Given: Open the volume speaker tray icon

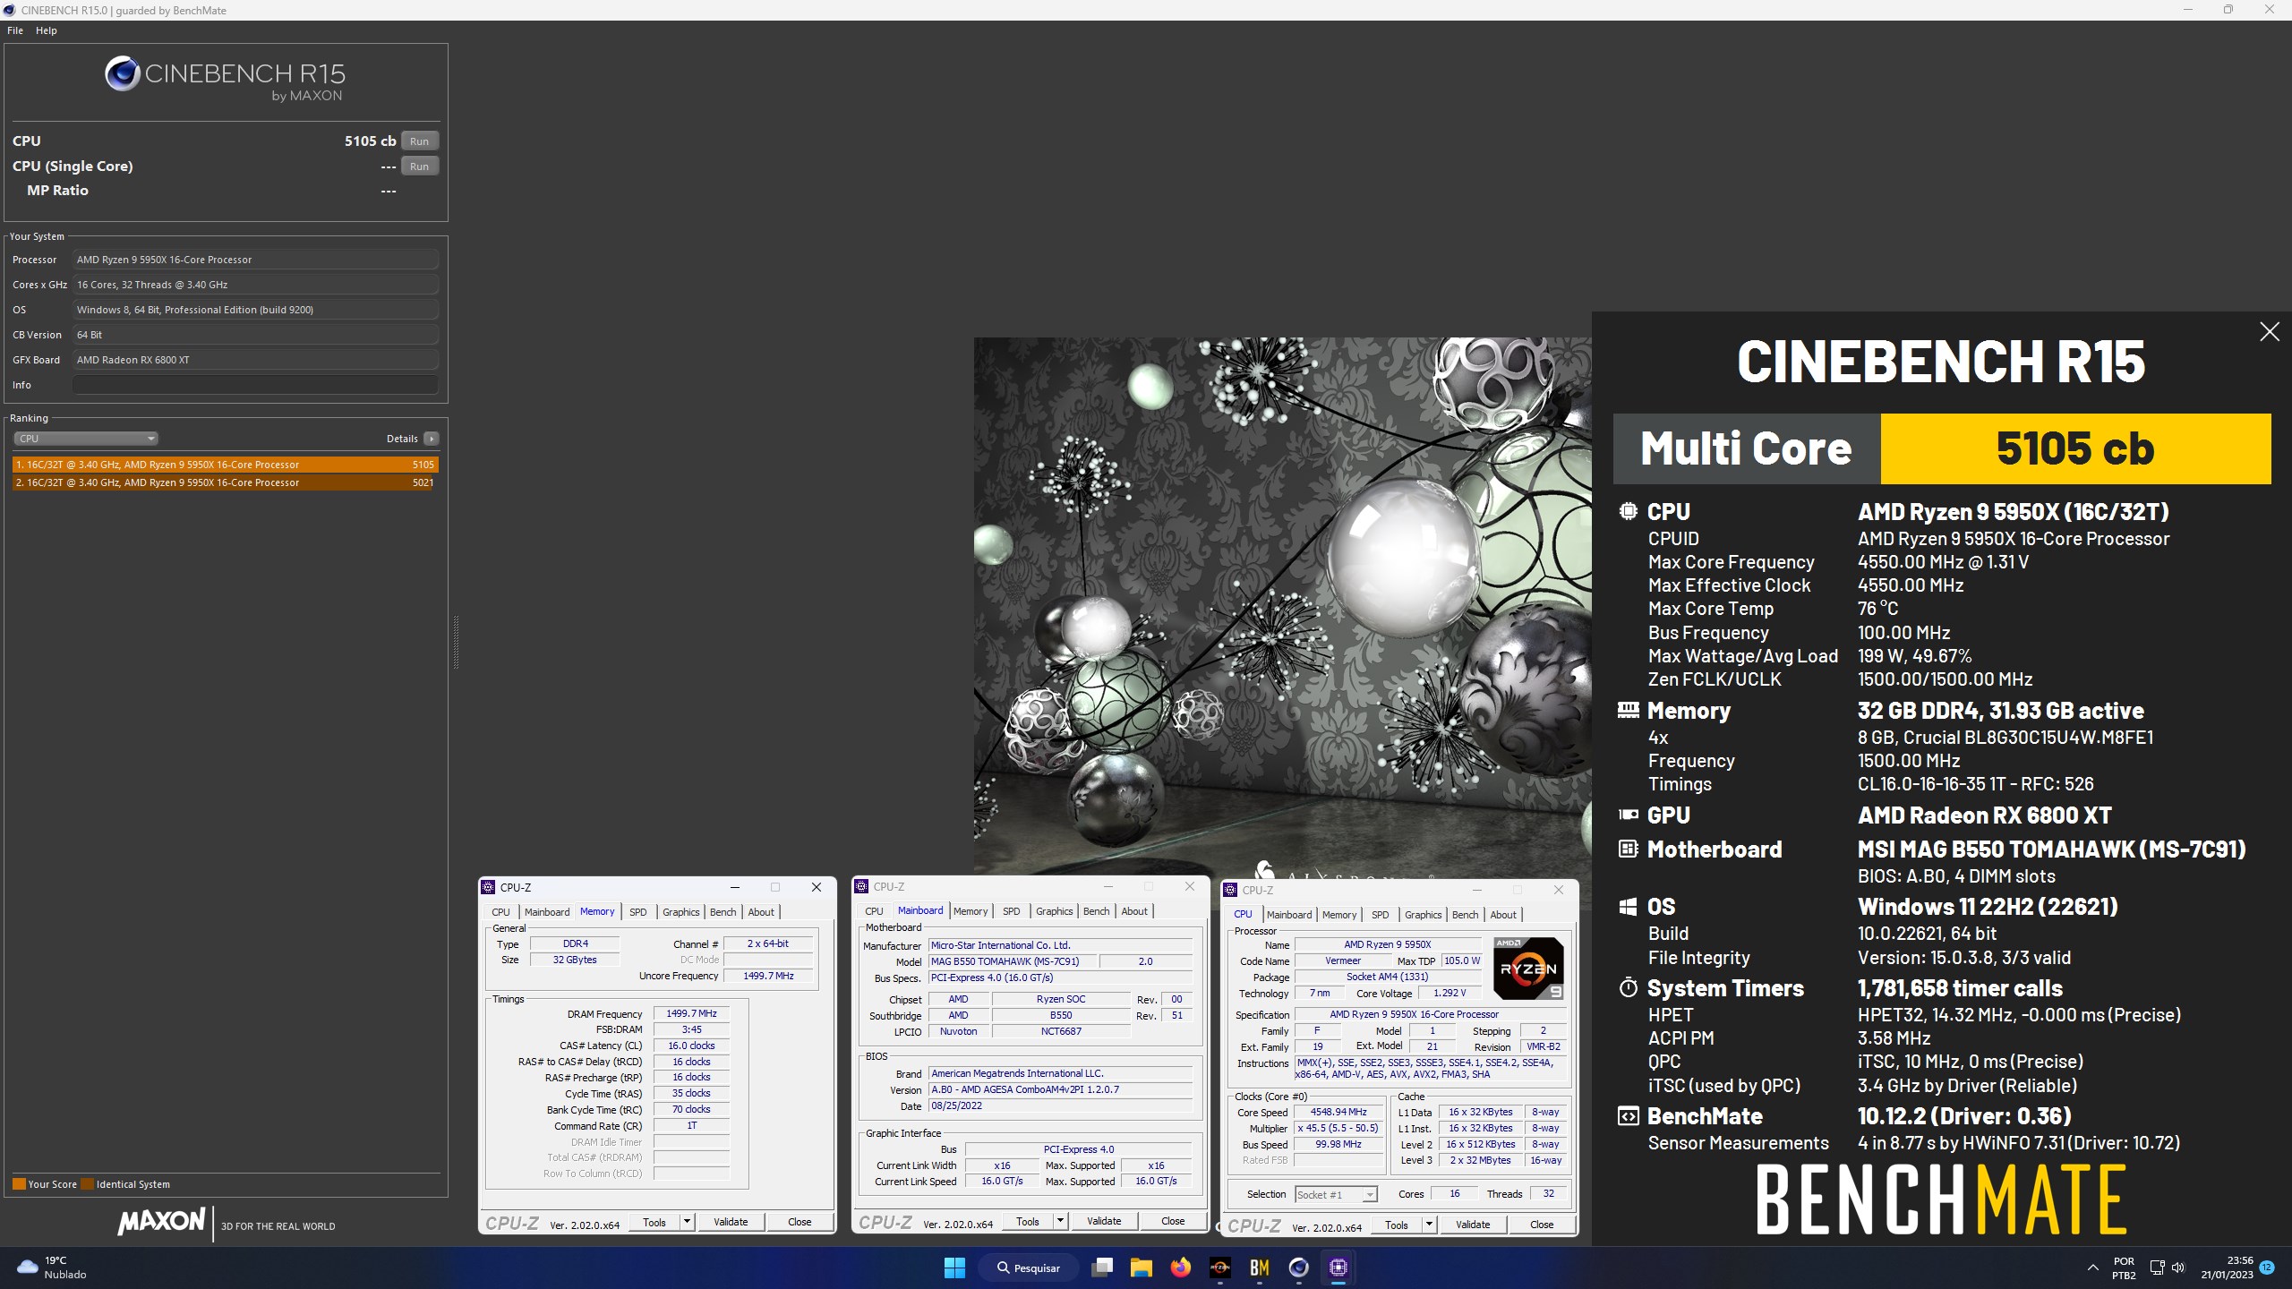Looking at the screenshot, I should click(x=2178, y=1268).
